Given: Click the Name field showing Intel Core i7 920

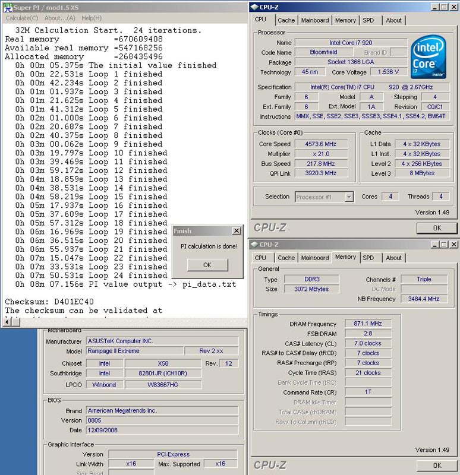Looking at the screenshot, I should (x=351, y=43).
